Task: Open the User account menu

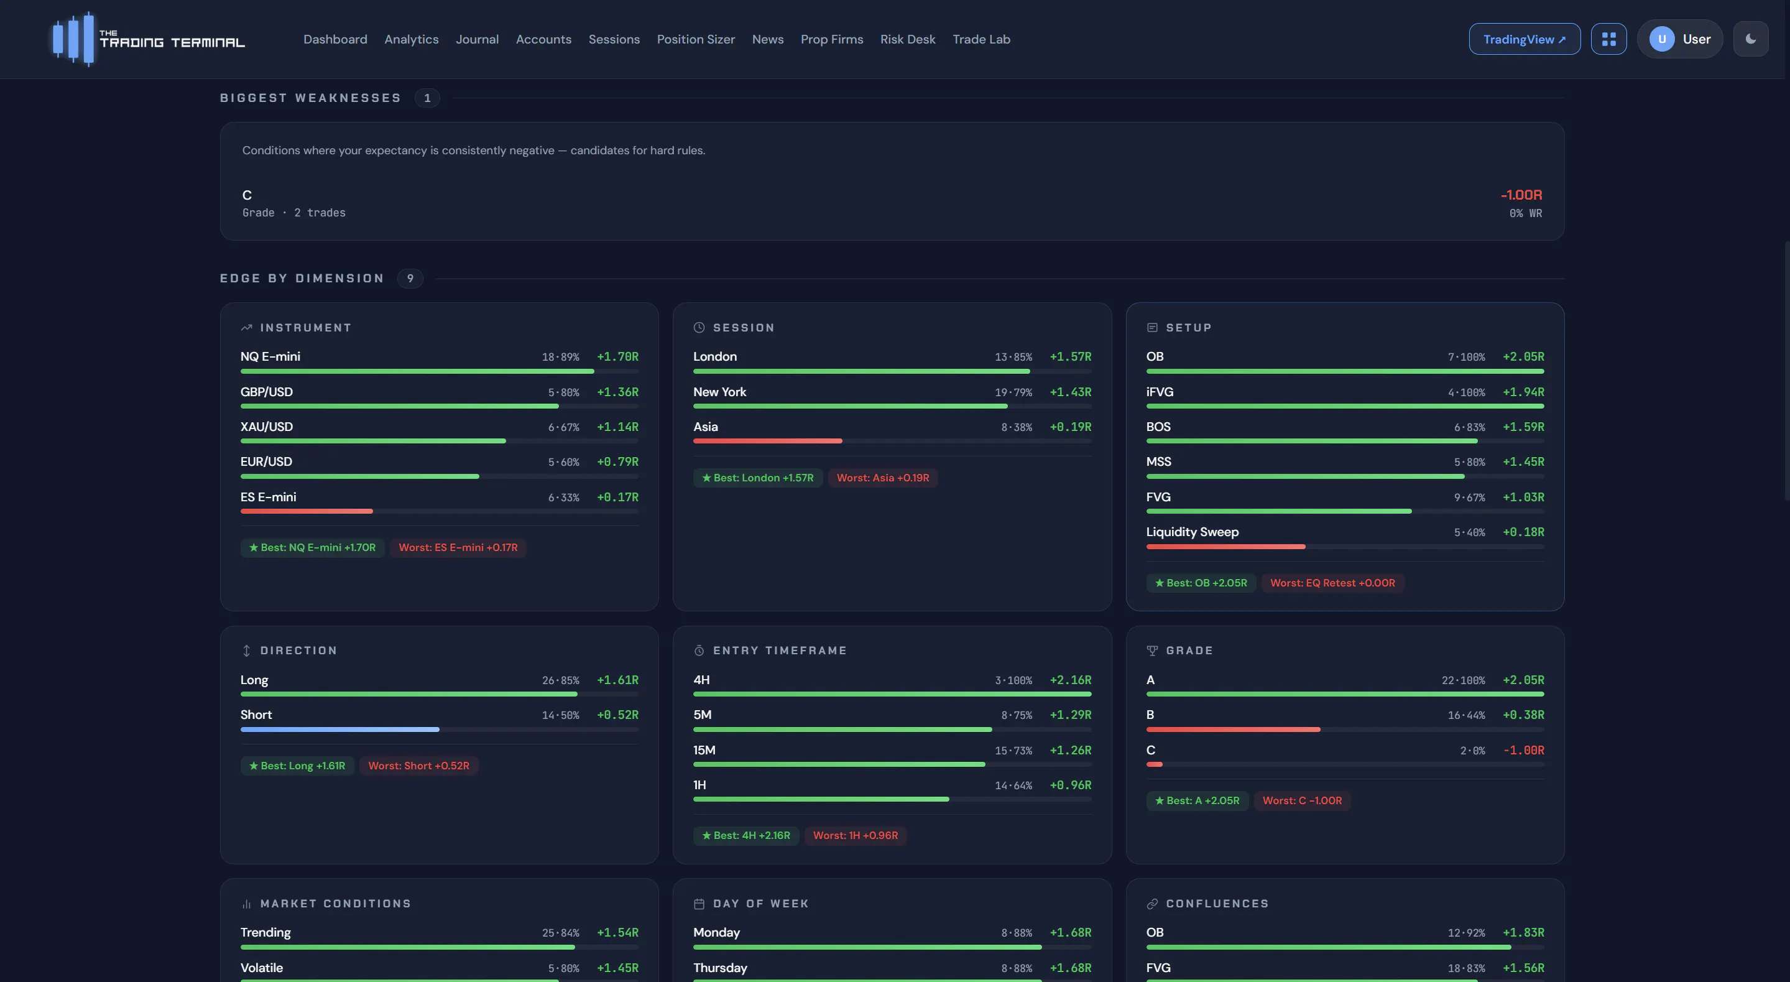Action: pyautogui.click(x=1679, y=39)
